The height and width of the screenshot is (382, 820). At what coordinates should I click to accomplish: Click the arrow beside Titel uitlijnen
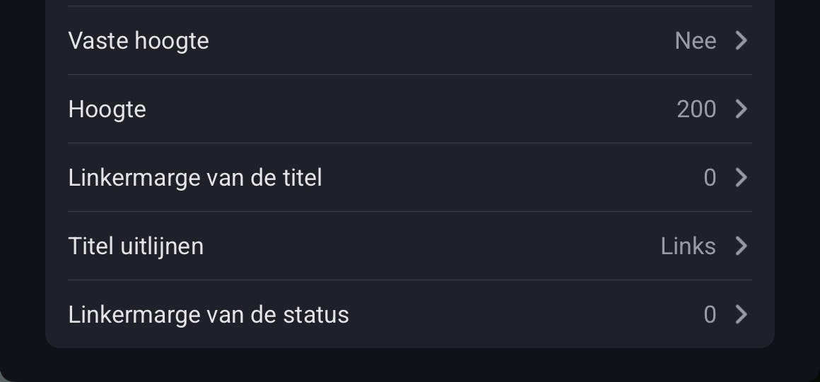click(741, 246)
